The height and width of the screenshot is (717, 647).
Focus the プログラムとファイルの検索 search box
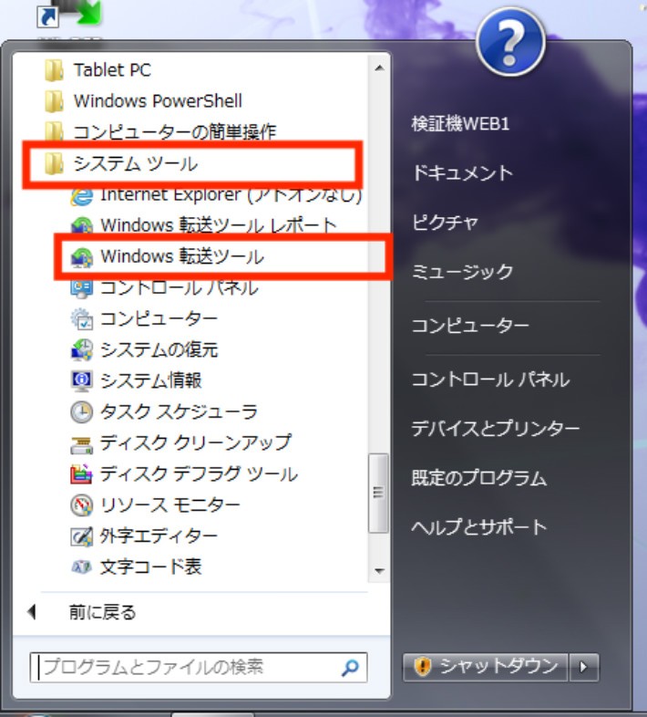(x=199, y=668)
